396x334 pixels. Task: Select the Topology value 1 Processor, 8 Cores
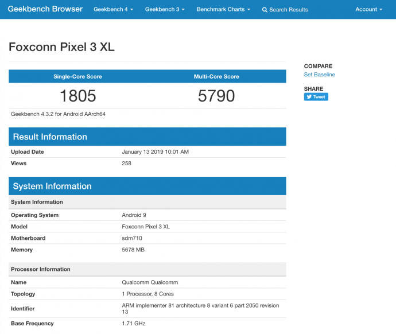[147, 294]
